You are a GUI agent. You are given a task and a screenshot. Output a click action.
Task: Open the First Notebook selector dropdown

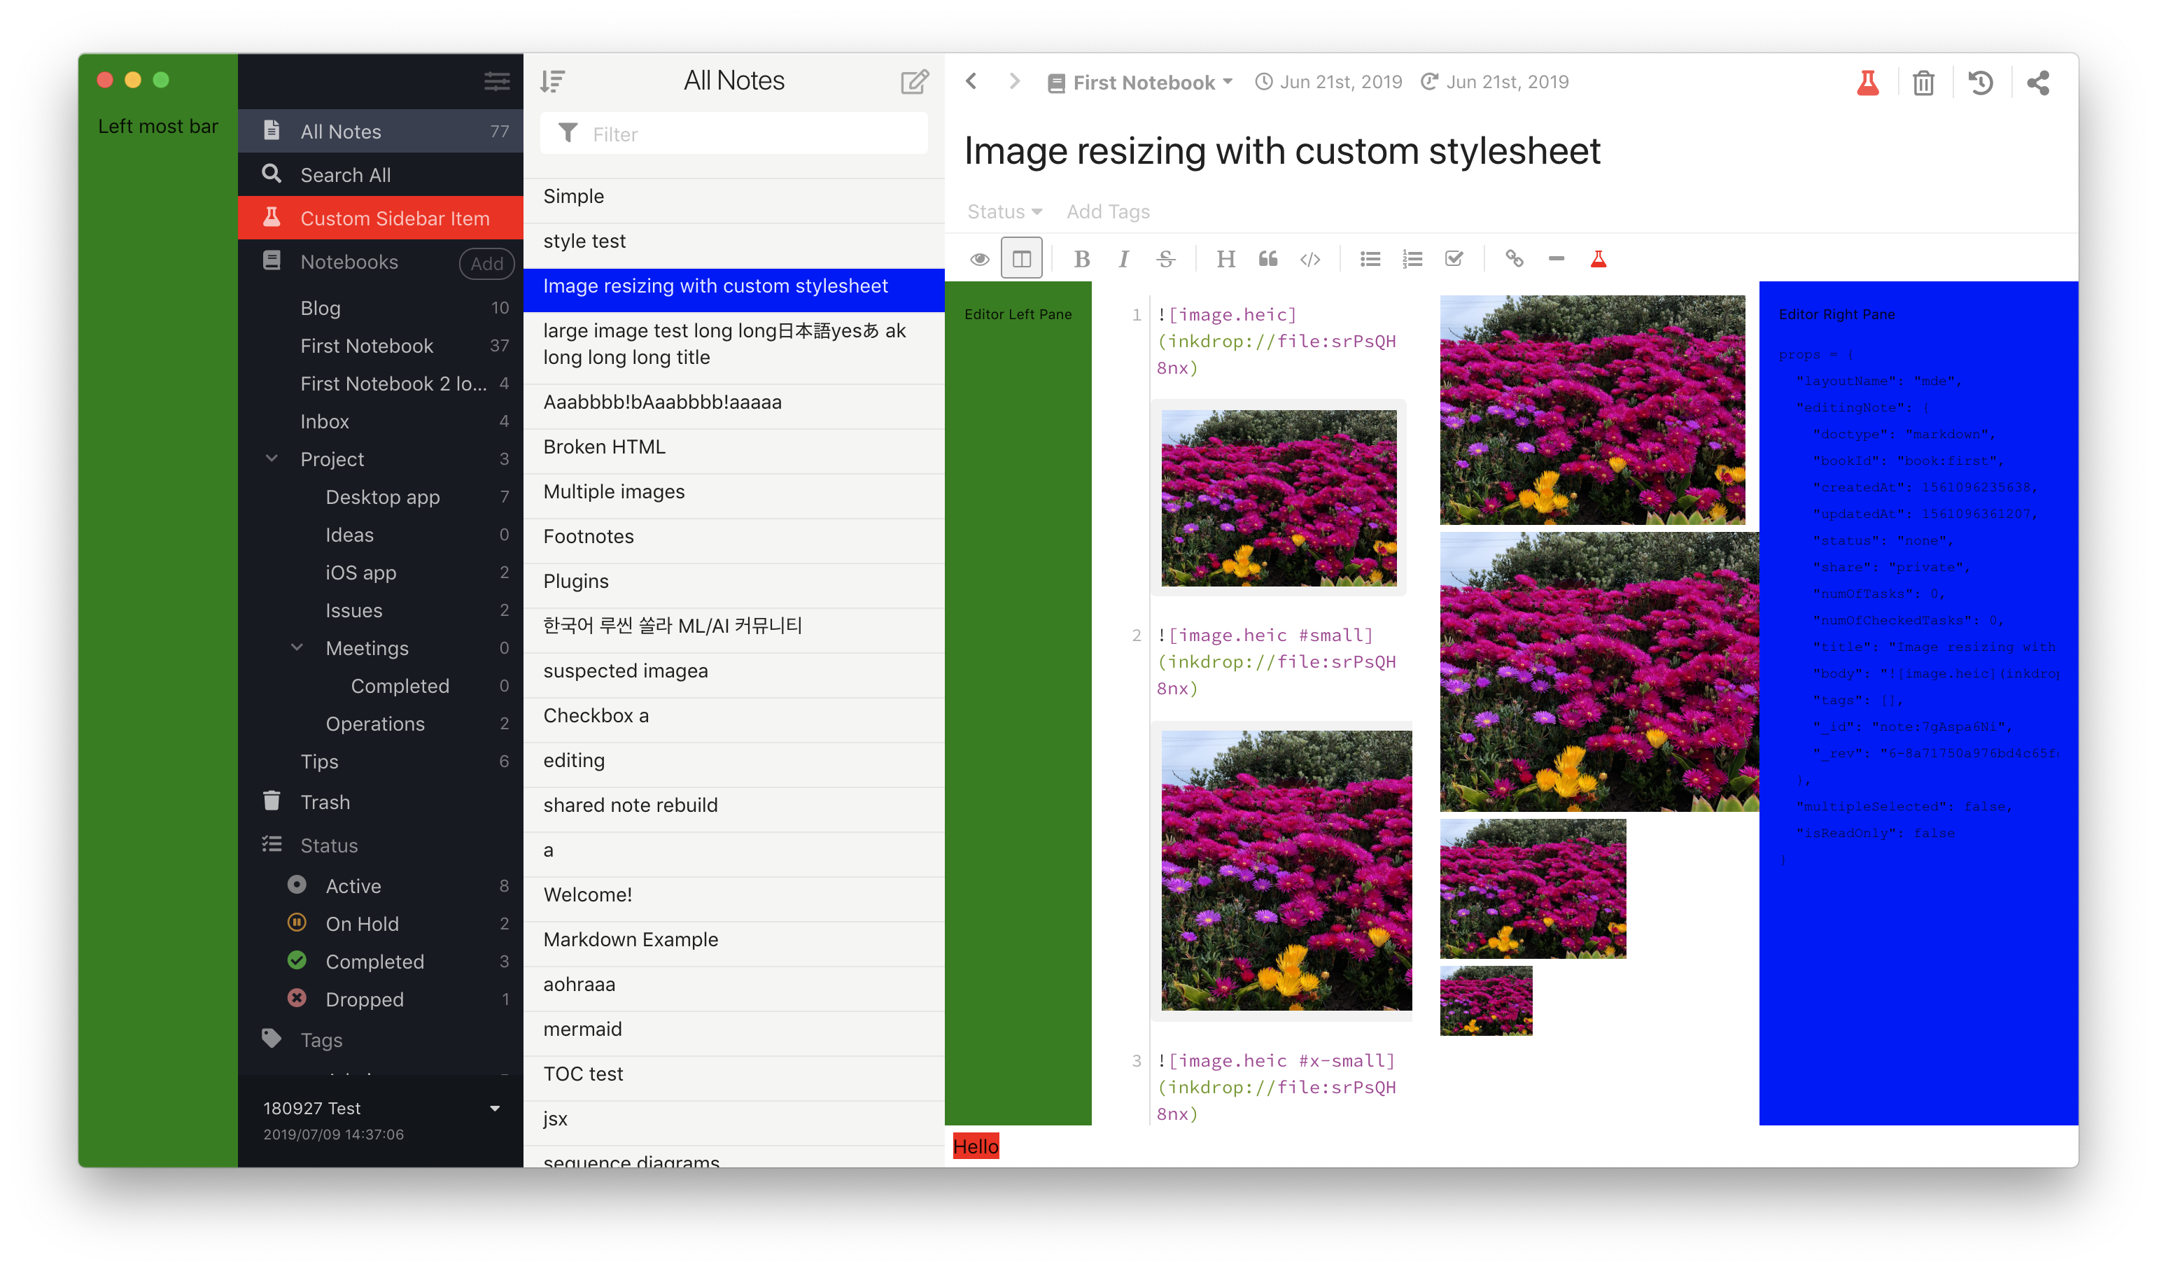pos(1141,83)
